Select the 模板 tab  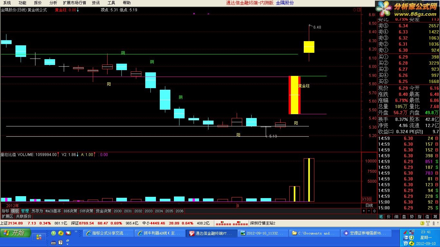(x=15, y=211)
